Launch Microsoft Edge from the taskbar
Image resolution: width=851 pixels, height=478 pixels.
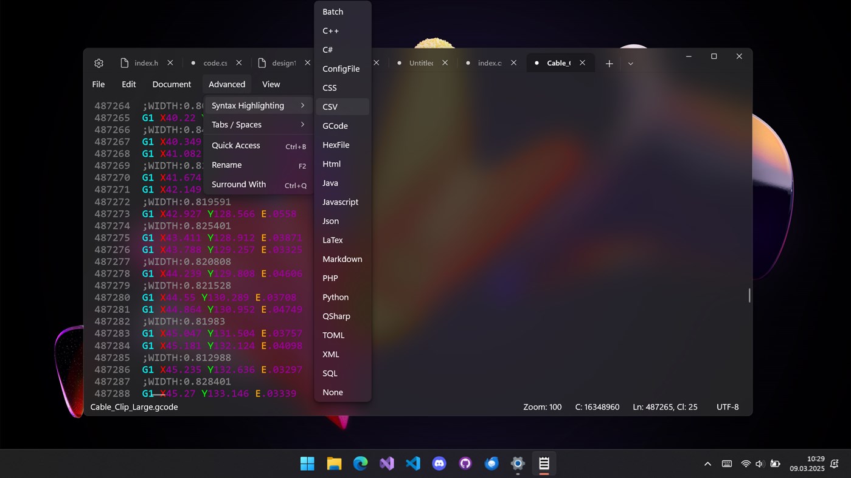click(x=361, y=464)
